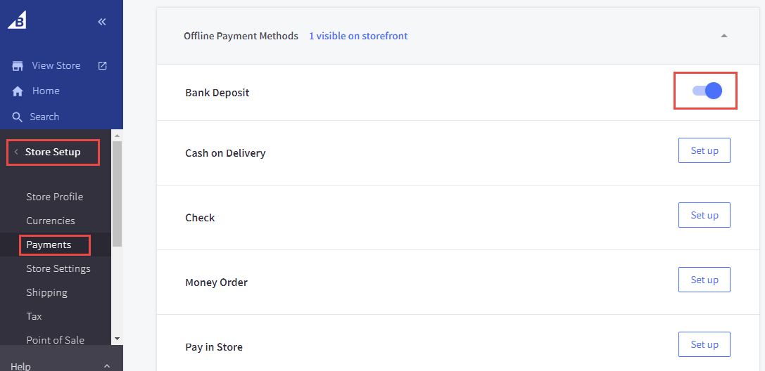Screen dimensions: 765x371
Task: Open Store Profile settings
Action: [x=55, y=197]
